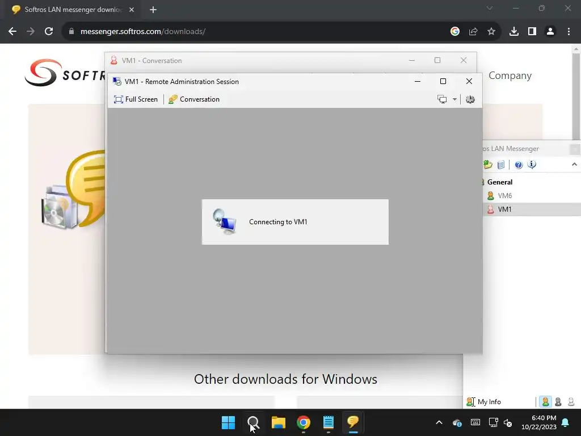The height and width of the screenshot is (436, 581).
Task: Open File Explorer from the taskbar
Action: 278,422
